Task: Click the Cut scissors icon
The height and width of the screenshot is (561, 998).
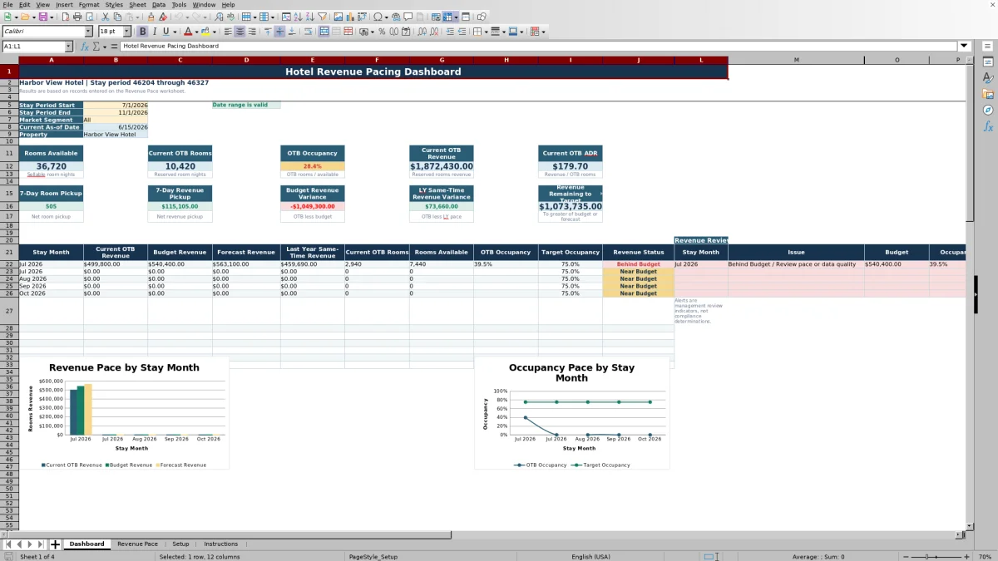Action: pos(105,17)
